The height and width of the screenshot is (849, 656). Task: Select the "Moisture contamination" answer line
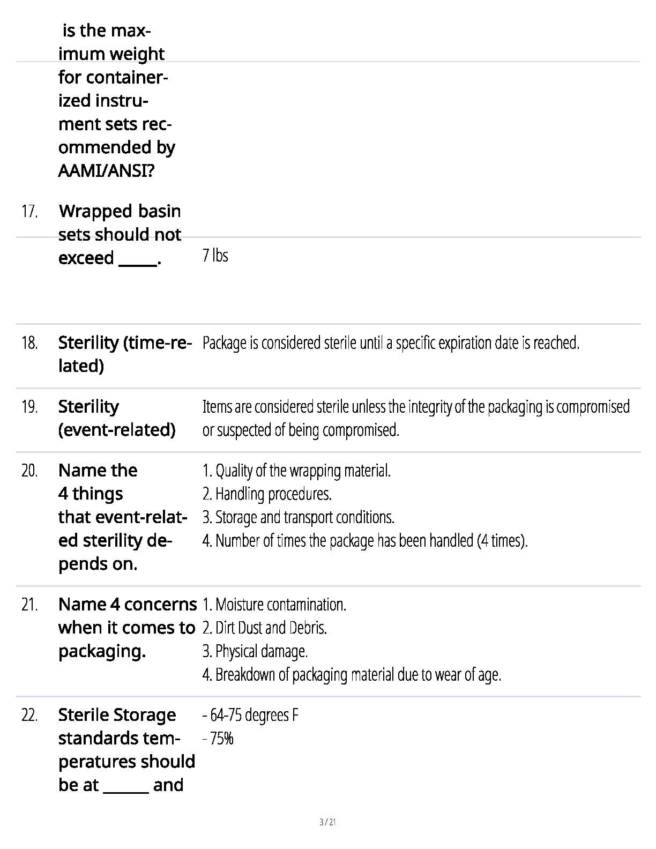coord(274,605)
